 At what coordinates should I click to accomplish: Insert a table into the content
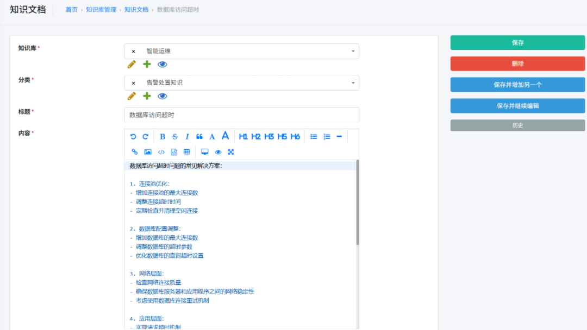click(x=186, y=151)
